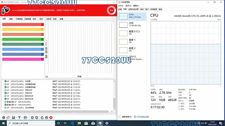The width and height of the screenshot is (225, 126).
Task: Click the filter funnel icon
Action: (19, 118)
